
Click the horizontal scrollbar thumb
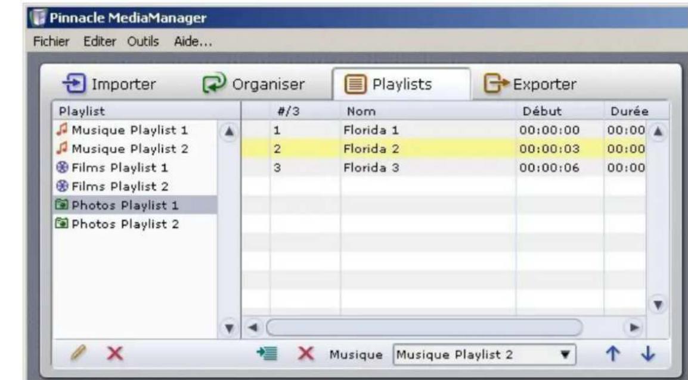[x=424, y=328]
